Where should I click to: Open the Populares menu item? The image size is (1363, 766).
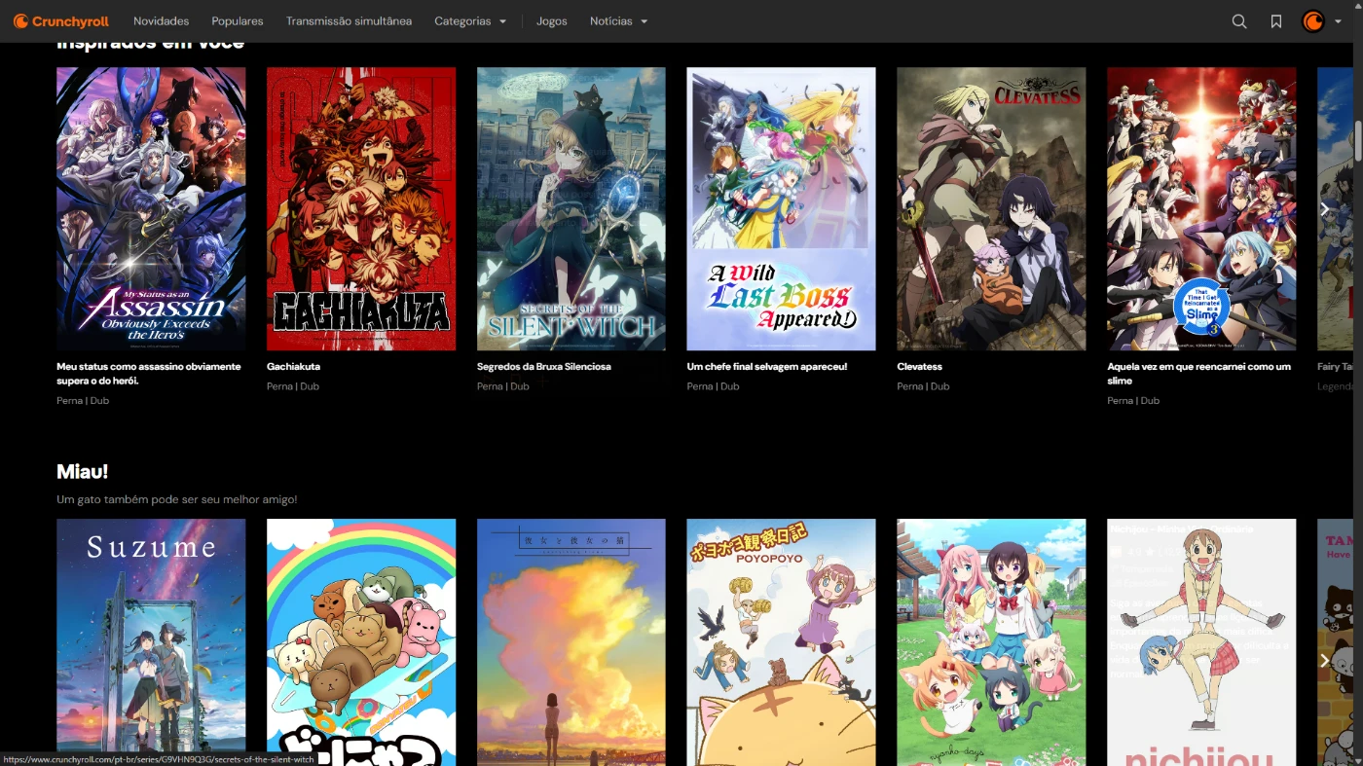[x=238, y=21]
